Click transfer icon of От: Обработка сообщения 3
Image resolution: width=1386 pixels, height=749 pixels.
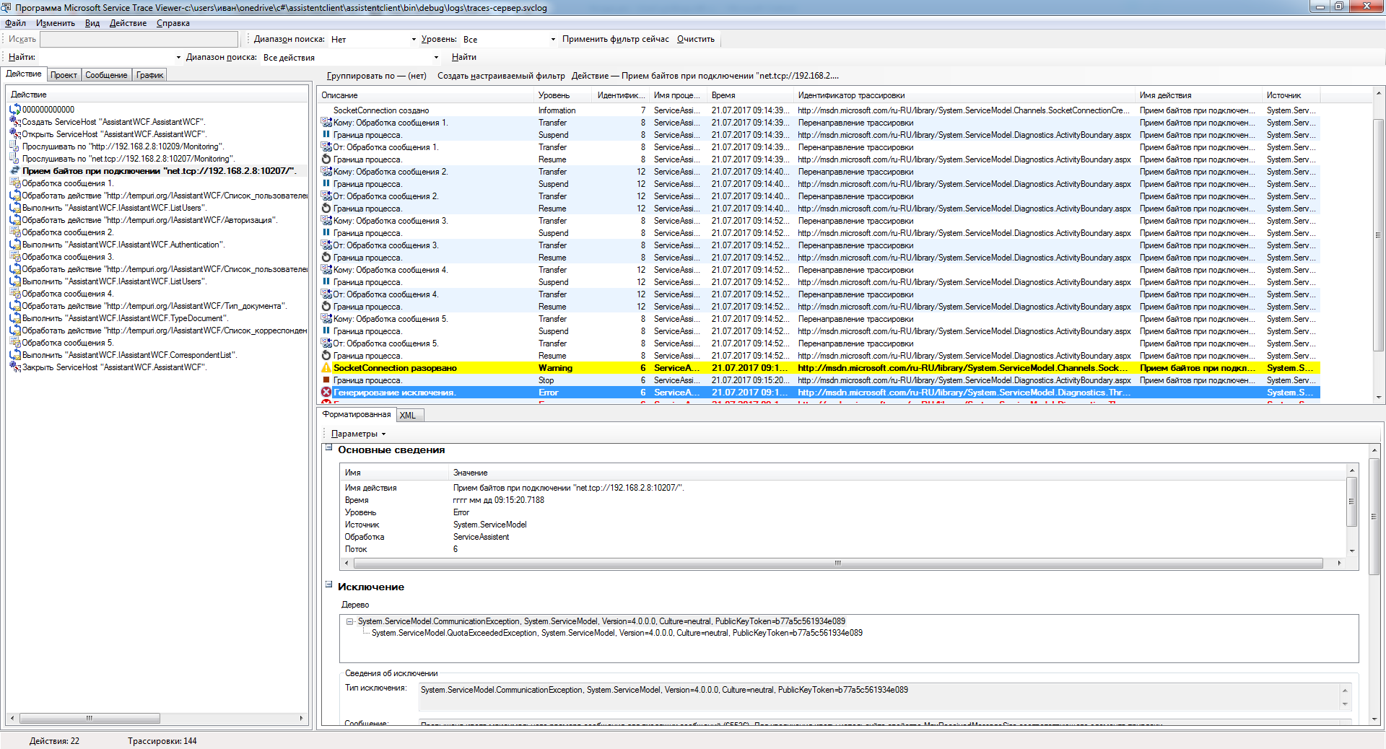pos(326,245)
